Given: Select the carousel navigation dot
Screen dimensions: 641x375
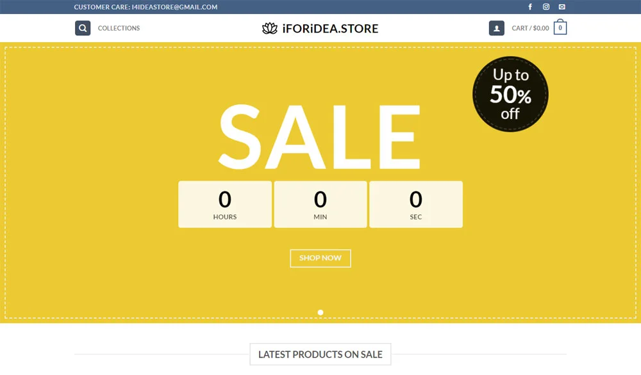Looking at the screenshot, I should coord(320,312).
